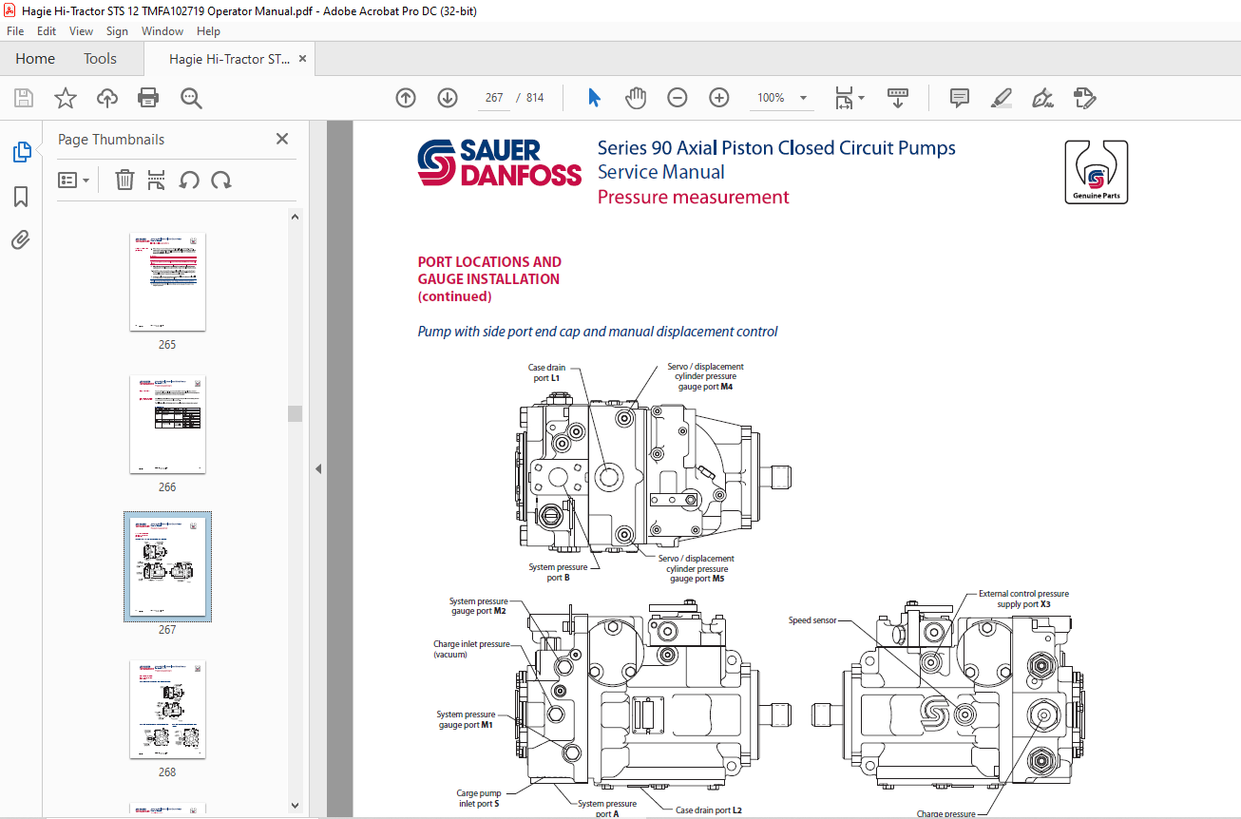Click the 'Page Thumbnails' panel title

111,140
